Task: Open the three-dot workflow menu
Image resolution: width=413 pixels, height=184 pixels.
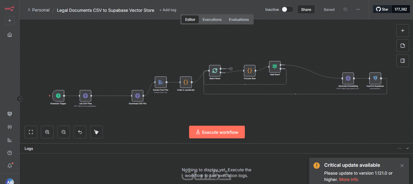Action: [x=358, y=9]
